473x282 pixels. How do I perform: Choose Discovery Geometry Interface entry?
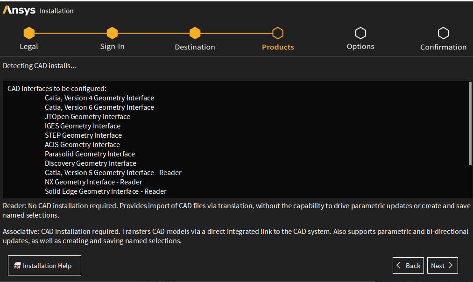tap(91, 163)
